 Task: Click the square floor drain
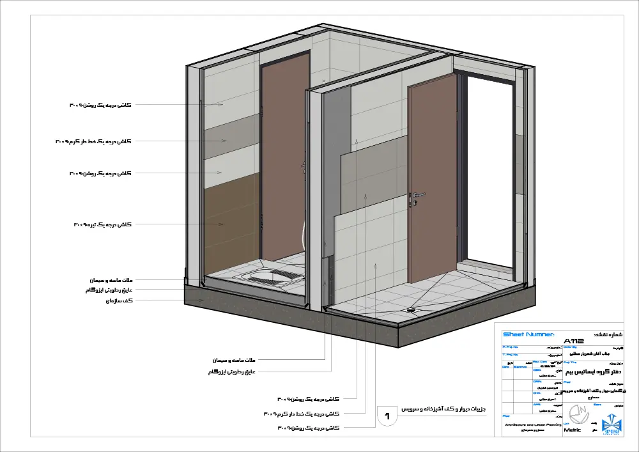coord(411,311)
